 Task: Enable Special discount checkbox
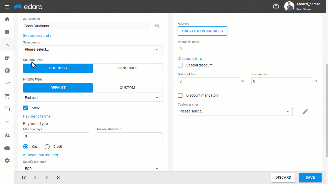coord(180,65)
